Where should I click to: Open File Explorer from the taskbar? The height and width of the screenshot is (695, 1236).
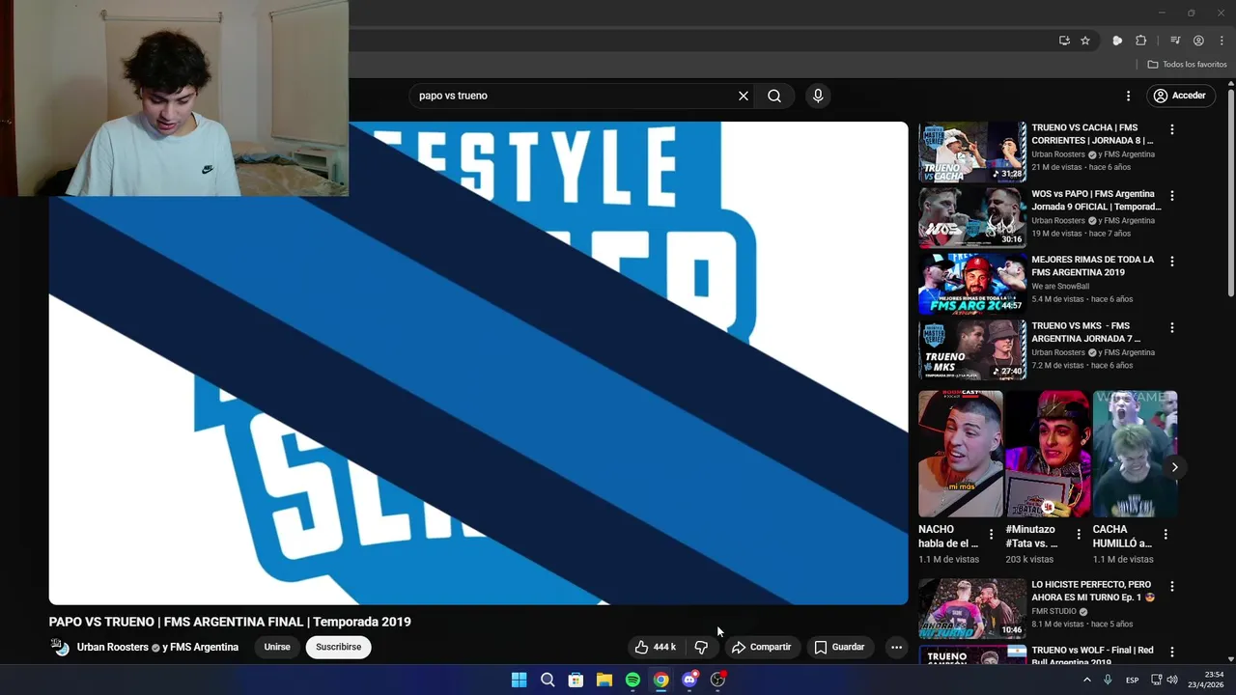point(604,680)
